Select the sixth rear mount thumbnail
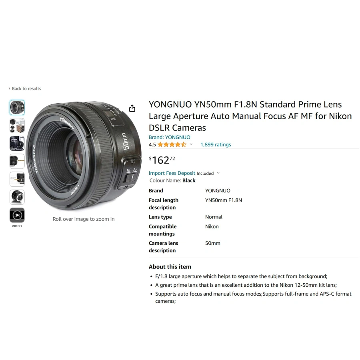Screen dimensions: 360x360 [x=17, y=197]
